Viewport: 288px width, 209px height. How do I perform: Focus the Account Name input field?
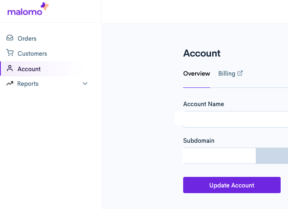click(x=253, y=118)
